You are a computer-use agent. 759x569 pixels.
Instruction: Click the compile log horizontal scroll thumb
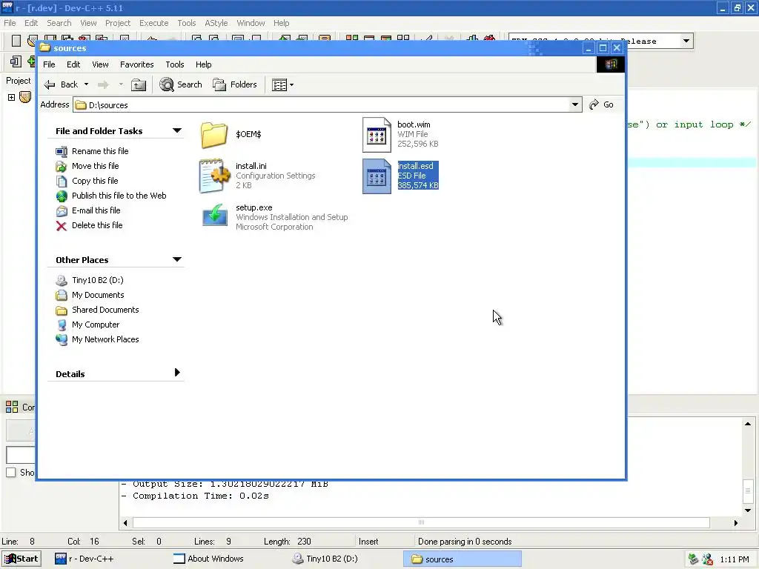tap(421, 522)
